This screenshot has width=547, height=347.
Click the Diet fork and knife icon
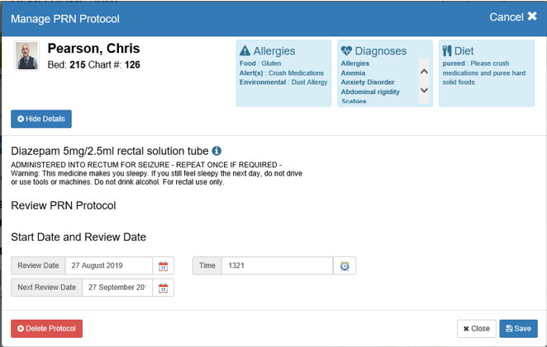(x=447, y=51)
